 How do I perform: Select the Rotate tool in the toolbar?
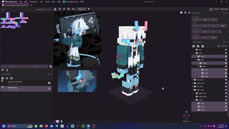[64, 9]
